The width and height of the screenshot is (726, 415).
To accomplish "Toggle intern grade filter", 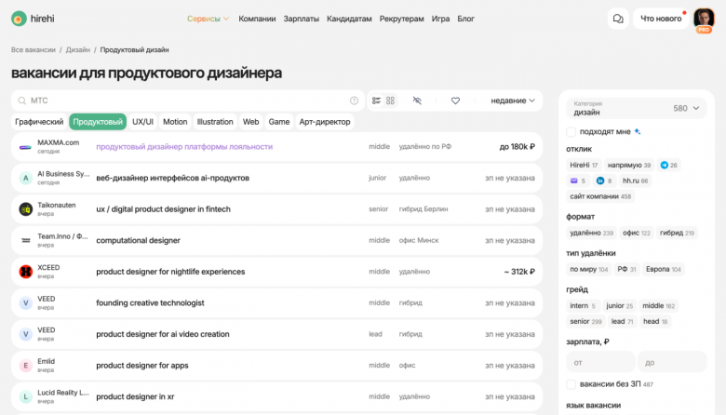I will tap(583, 306).
